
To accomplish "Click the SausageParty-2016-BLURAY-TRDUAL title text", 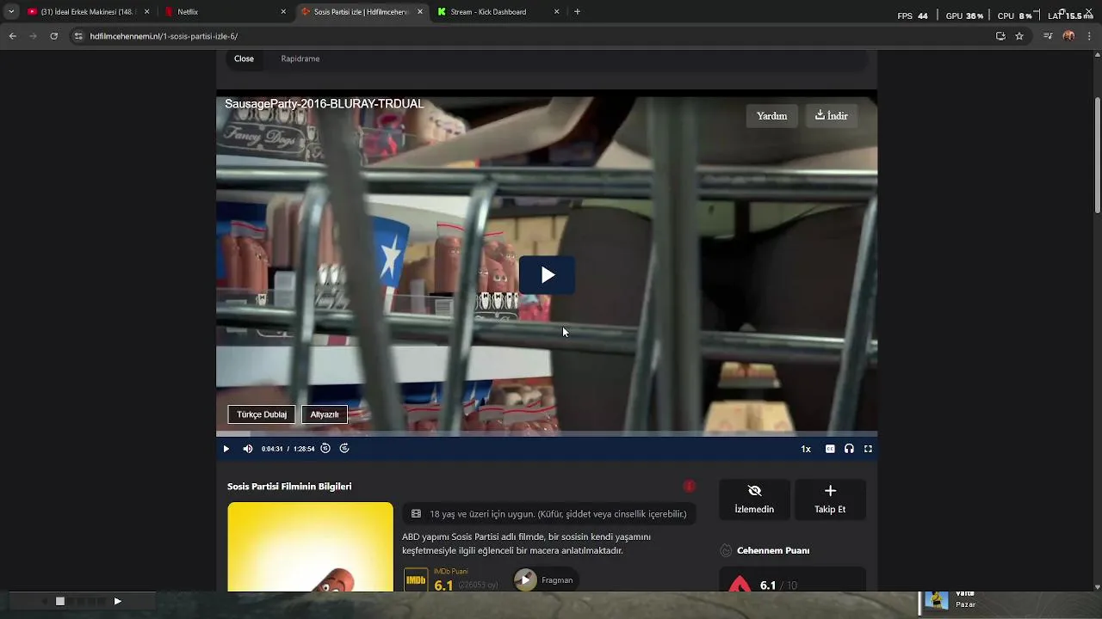I will coord(324,104).
